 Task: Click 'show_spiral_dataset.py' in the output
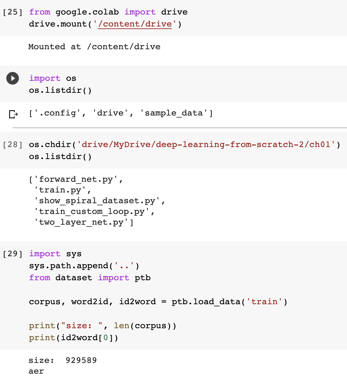click(97, 201)
